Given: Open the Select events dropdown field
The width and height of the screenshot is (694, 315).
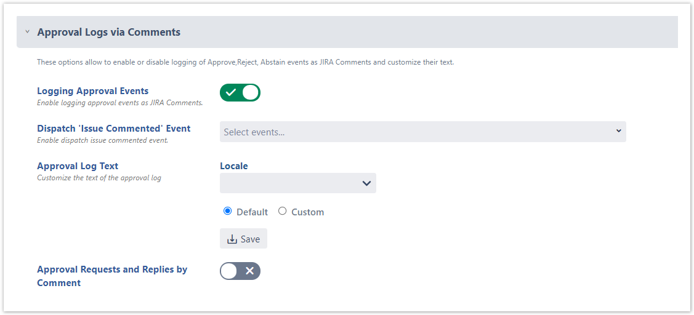Looking at the screenshot, I should [x=419, y=132].
